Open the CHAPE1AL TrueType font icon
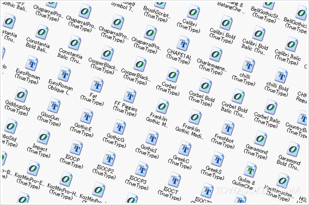 (x=183, y=43)
